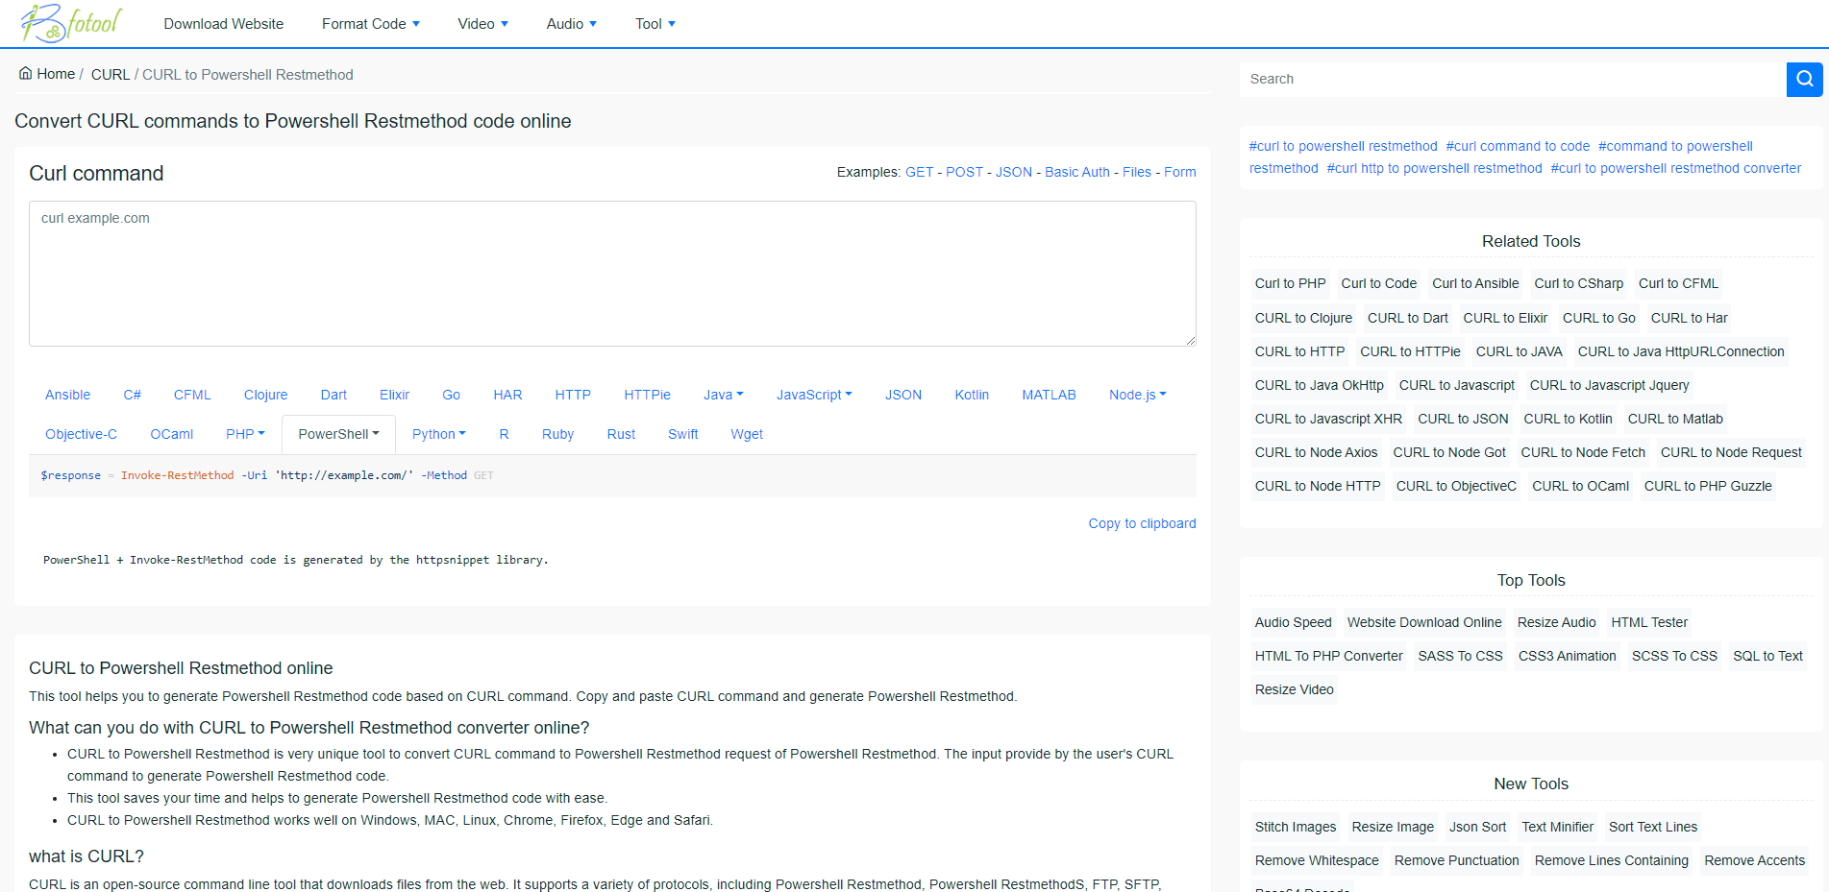Select the Ansible tab
This screenshot has height=892, width=1829.
coord(67,395)
